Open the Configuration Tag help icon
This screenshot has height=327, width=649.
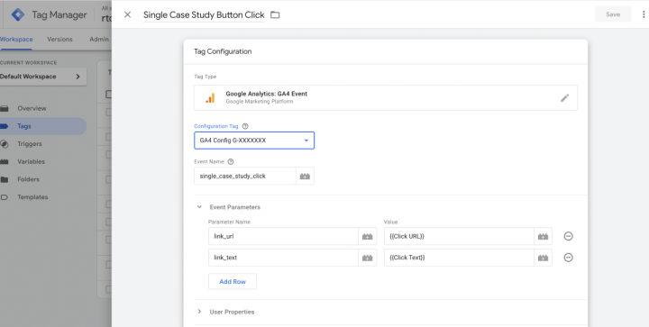245,126
